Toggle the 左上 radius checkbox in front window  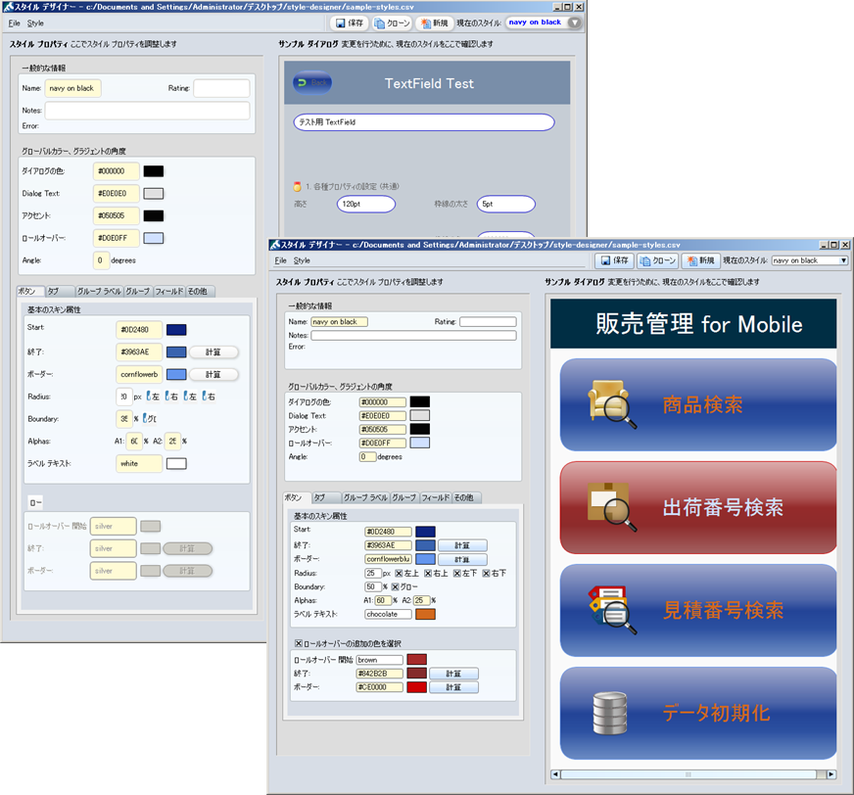tap(399, 573)
